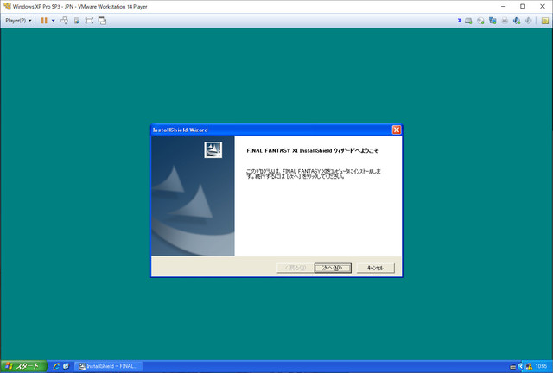The width and height of the screenshot is (553, 373).
Task: Click the removable device install icon in toolbar
Action: point(77,21)
